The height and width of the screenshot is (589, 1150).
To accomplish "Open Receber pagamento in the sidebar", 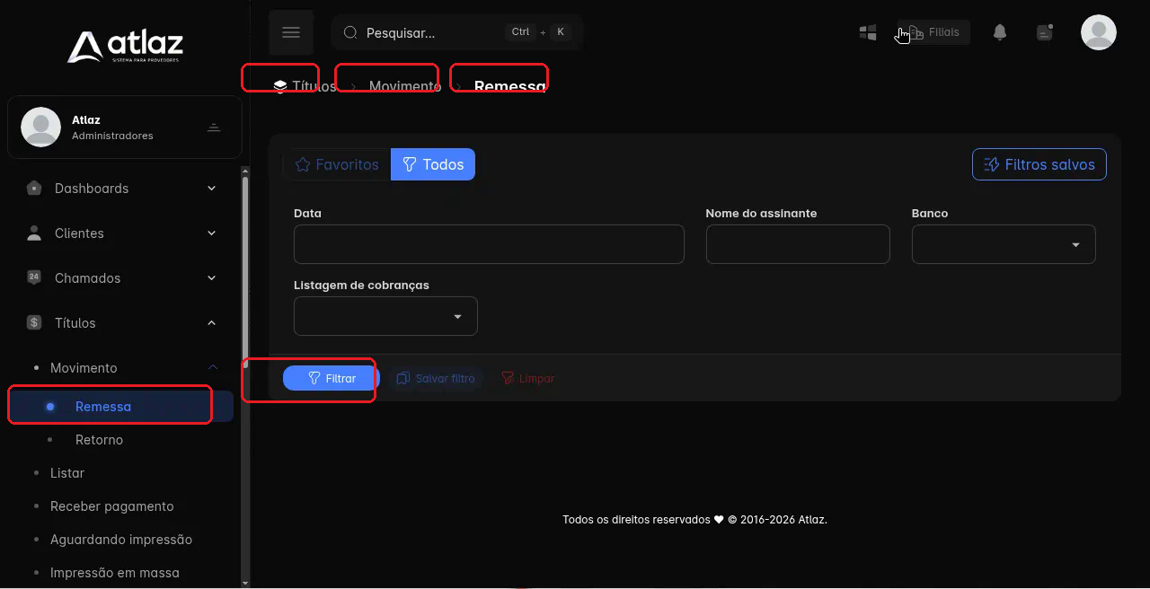I will click(112, 506).
